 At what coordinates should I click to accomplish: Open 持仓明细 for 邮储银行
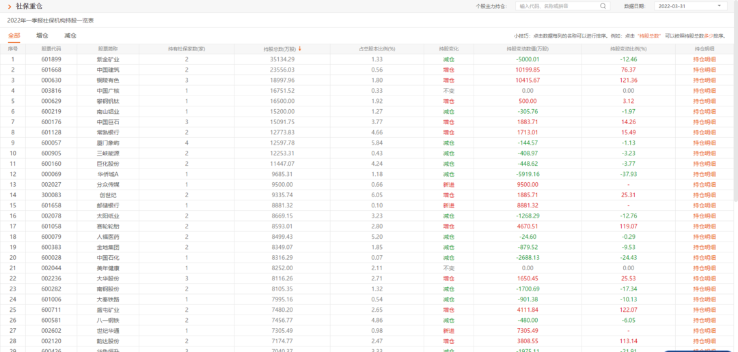point(704,205)
